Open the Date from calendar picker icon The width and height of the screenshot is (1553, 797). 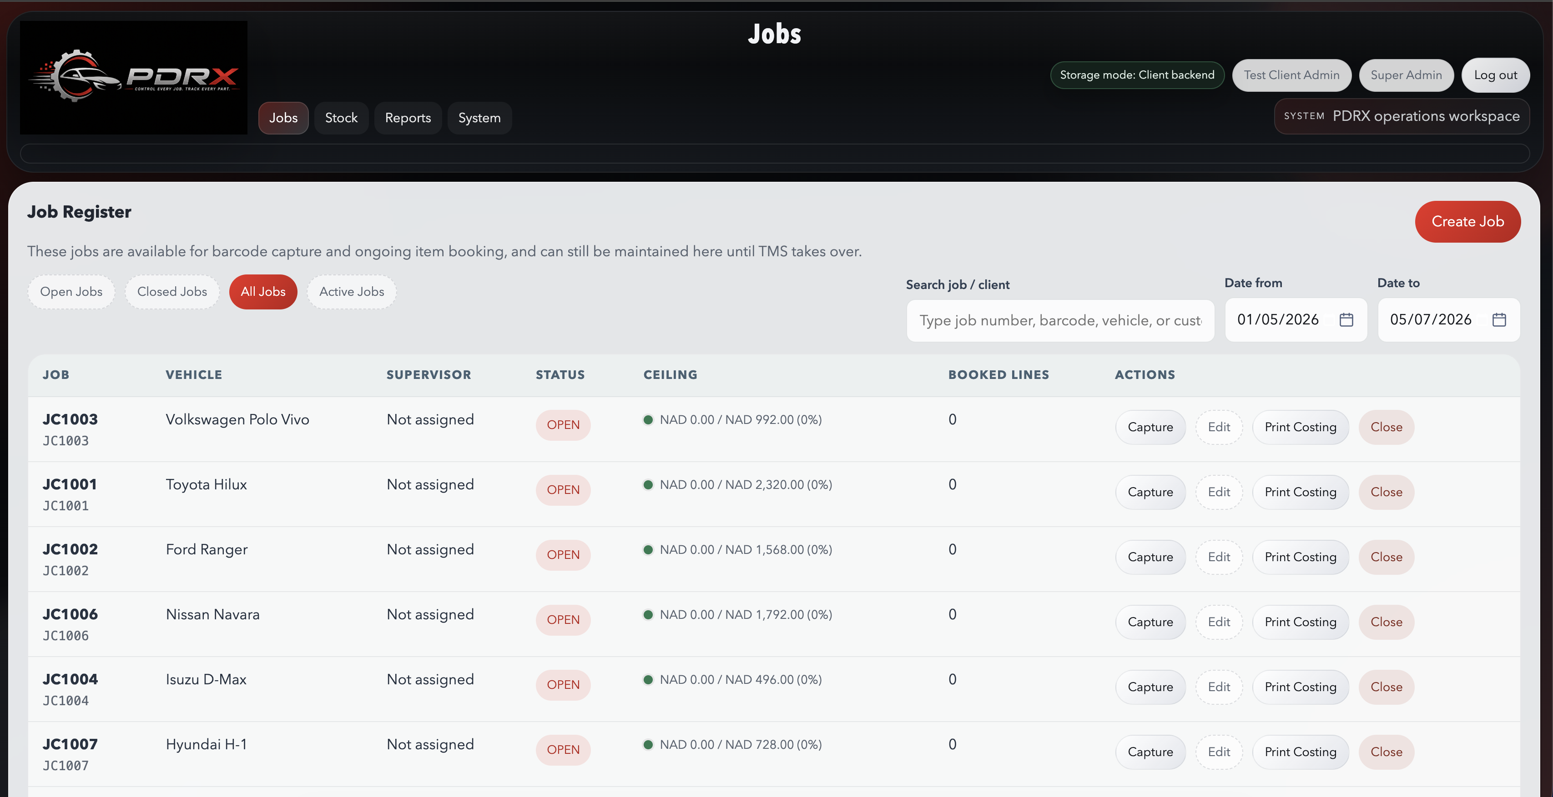point(1346,320)
